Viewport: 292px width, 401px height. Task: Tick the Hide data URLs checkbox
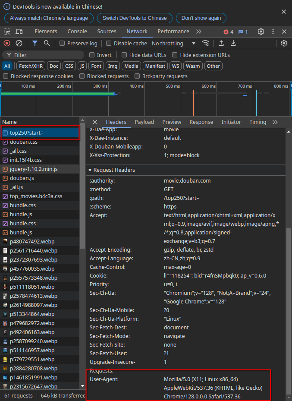(x=124, y=55)
